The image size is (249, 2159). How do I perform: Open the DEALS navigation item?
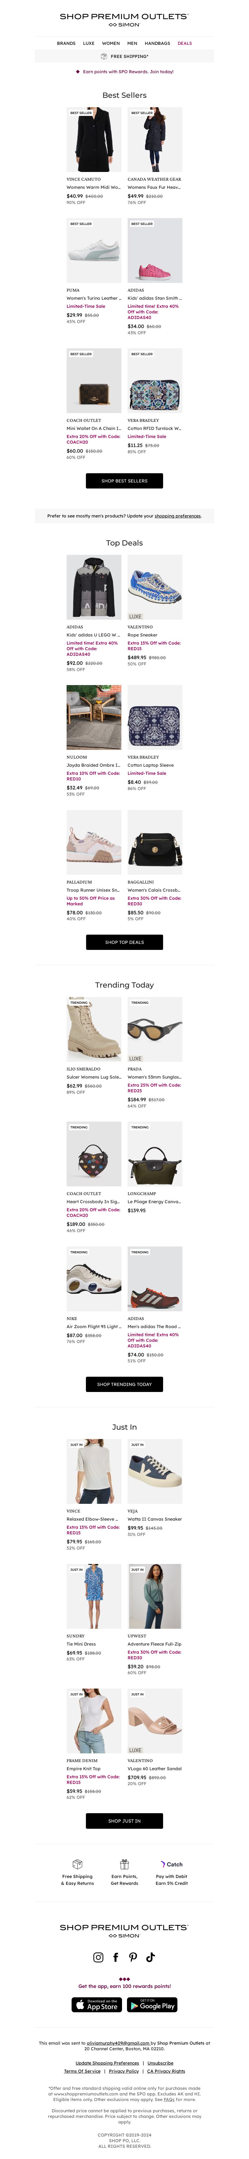click(x=185, y=43)
